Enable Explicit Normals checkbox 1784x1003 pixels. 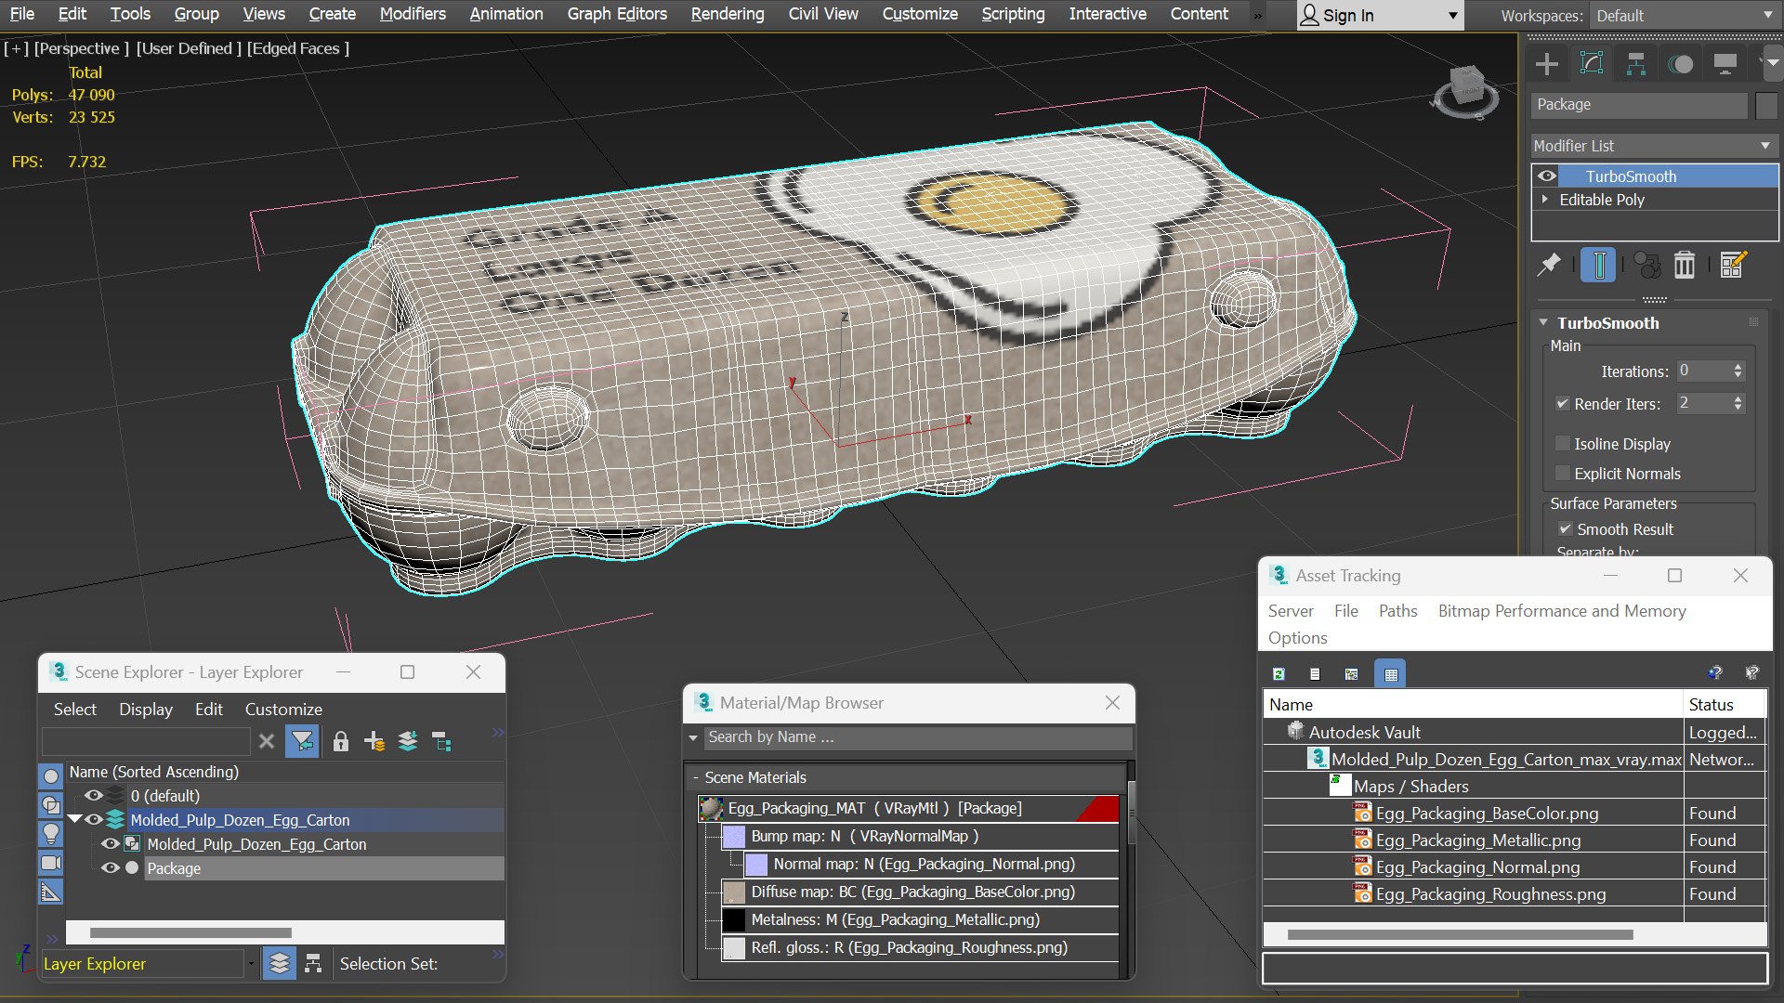pos(1563,474)
